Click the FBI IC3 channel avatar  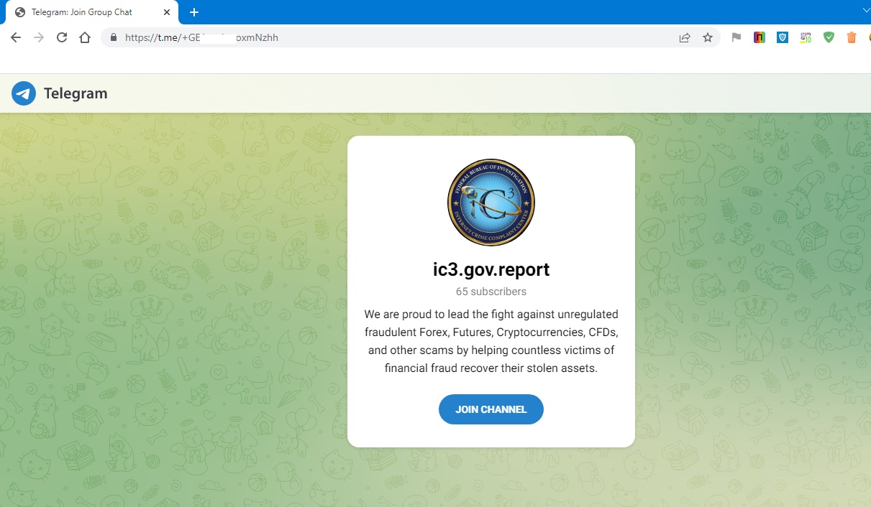pos(491,203)
